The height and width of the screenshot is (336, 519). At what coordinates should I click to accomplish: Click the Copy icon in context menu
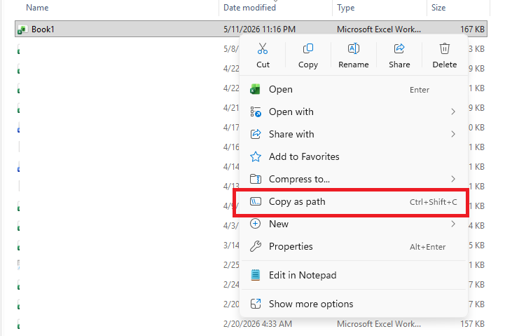click(307, 48)
